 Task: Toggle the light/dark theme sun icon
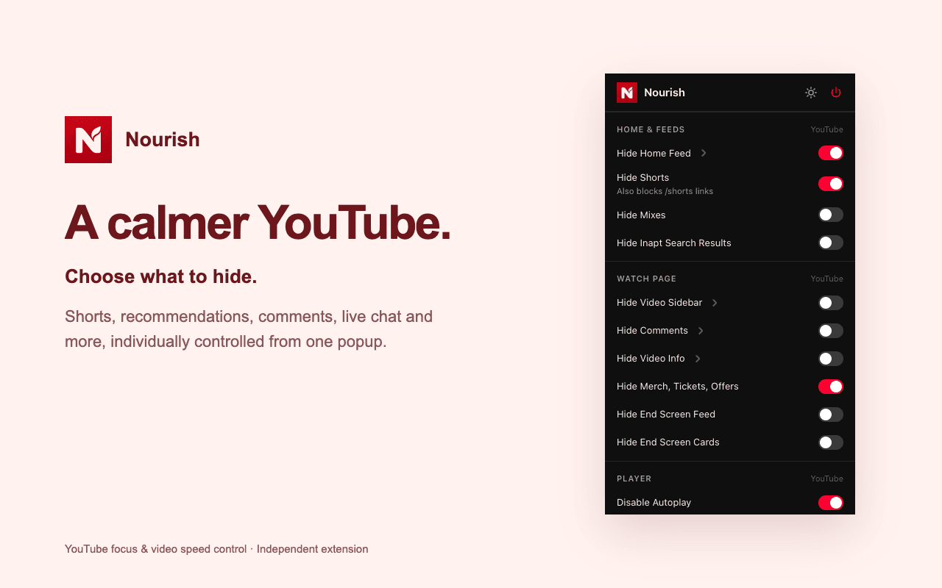pyautogui.click(x=811, y=93)
